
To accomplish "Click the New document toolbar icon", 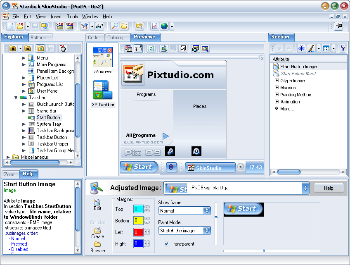I will click(x=10, y=26).
